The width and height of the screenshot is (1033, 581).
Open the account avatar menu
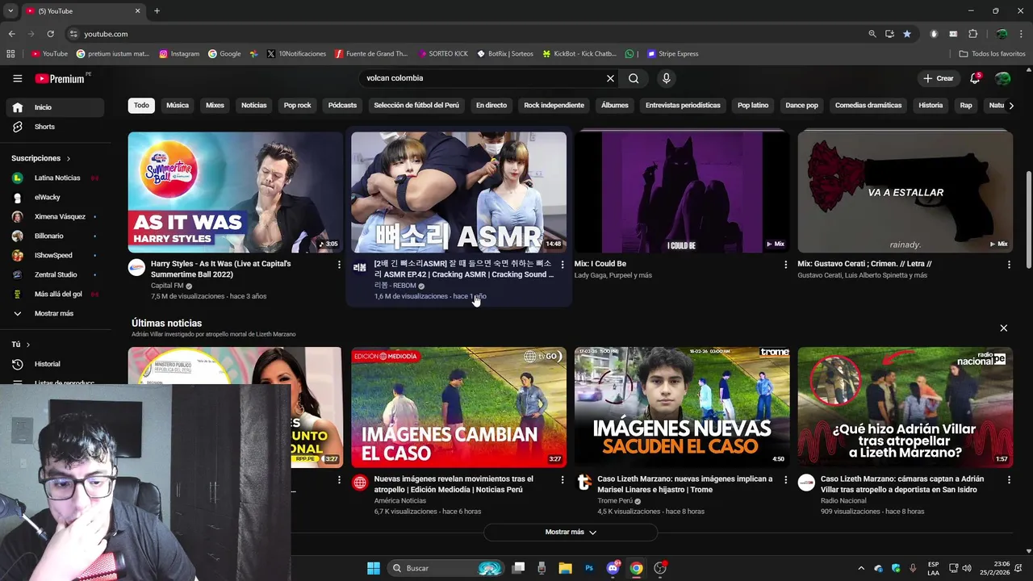tap(1002, 78)
